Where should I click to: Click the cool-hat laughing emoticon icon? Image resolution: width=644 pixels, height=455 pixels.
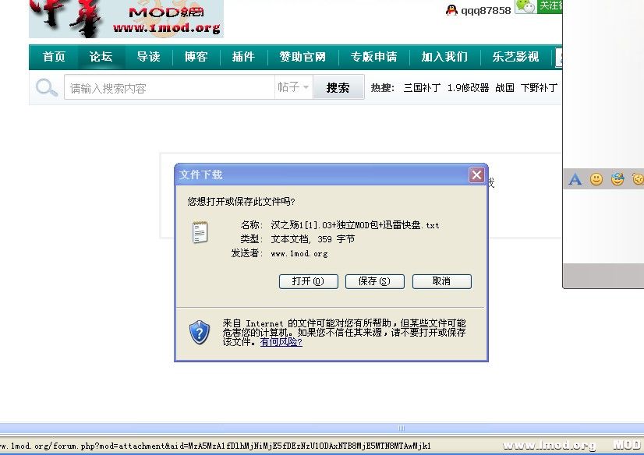[617, 179]
